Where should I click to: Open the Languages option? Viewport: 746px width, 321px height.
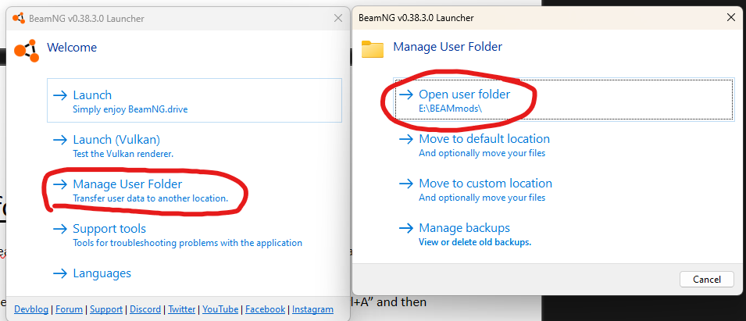194,273
